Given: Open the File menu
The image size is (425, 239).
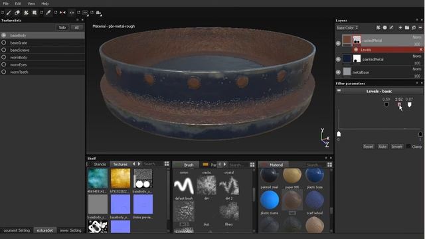Looking at the screenshot, I should click(x=5, y=3).
